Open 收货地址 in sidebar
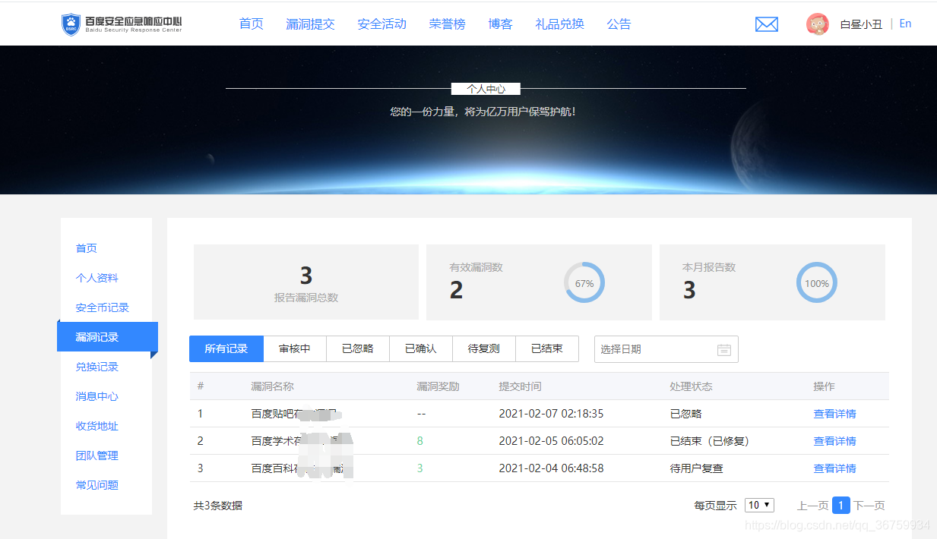The height and width of the screenshot is (539, 937). point(97,426)
